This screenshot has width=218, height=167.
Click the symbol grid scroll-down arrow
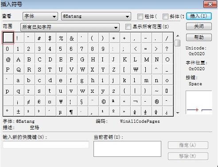tap(178, 113)
